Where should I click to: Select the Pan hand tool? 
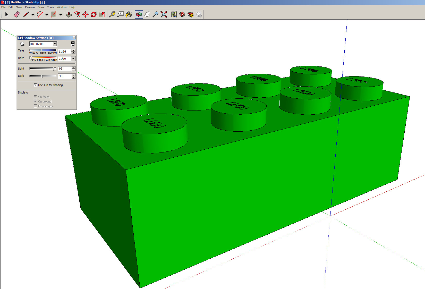pos(147,14)
